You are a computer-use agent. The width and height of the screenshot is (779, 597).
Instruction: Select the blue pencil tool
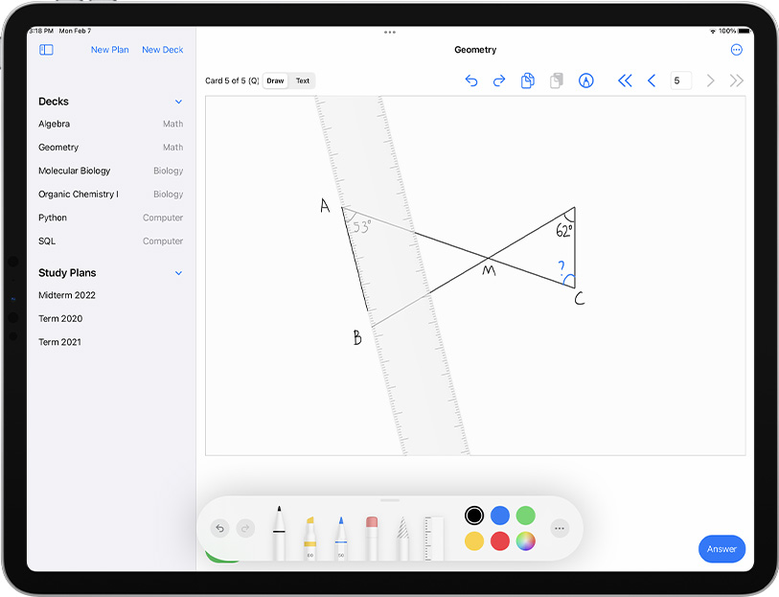coord(340,537)
